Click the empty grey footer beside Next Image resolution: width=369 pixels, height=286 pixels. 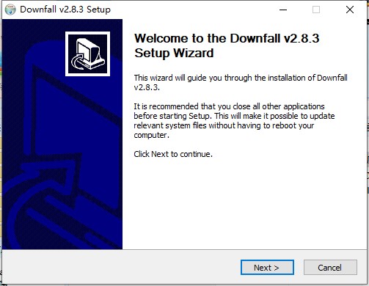click(120, 267)
